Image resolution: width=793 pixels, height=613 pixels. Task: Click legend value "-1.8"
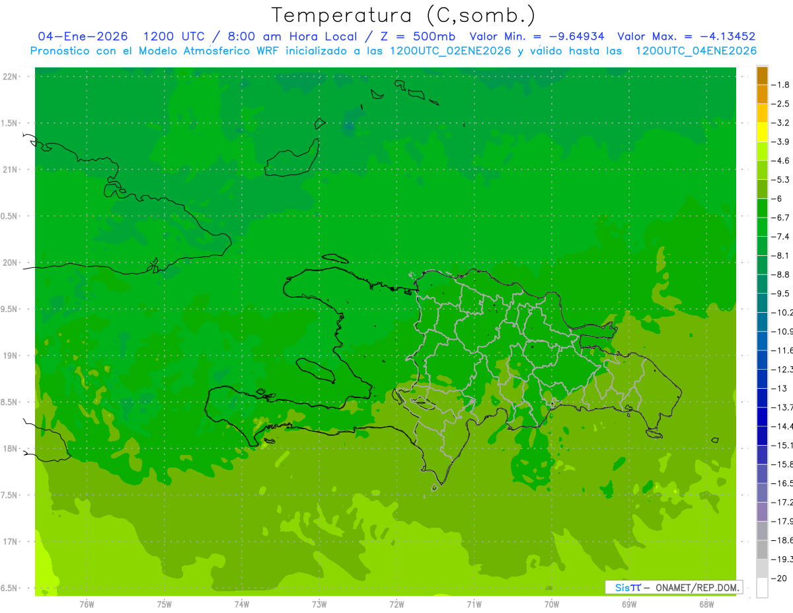pos(780,85)
